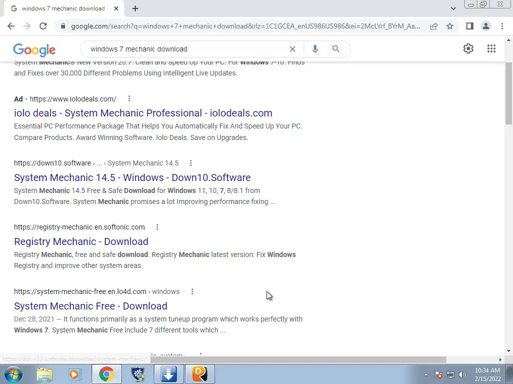Go back to the previous page
Image resolution: width=513 pixels, height=384 pixels.
click(11, 26)
